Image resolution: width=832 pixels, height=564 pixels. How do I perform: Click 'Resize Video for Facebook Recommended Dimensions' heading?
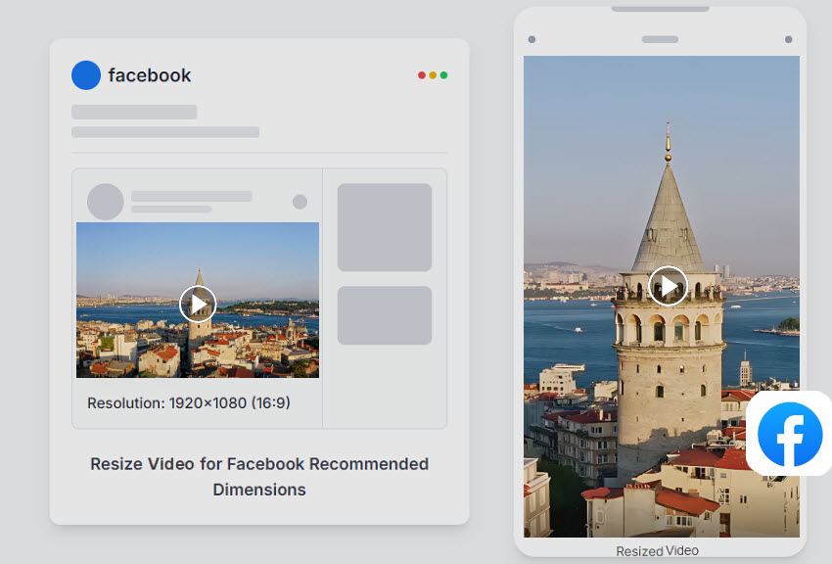259,477
